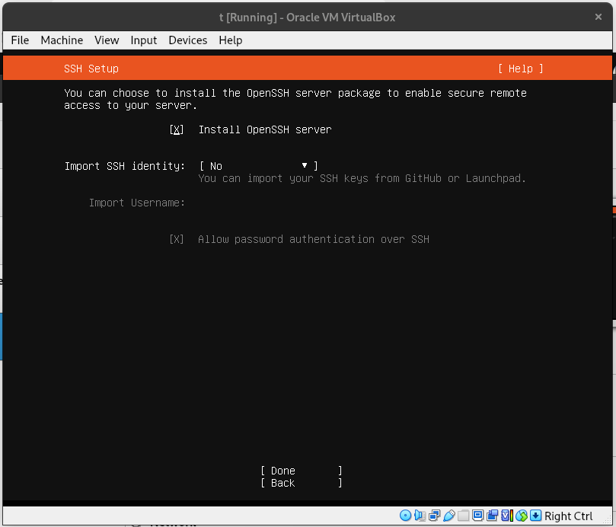The image size is (616, 527).
Task: Open the Devices menu
Action: point(187,40)
